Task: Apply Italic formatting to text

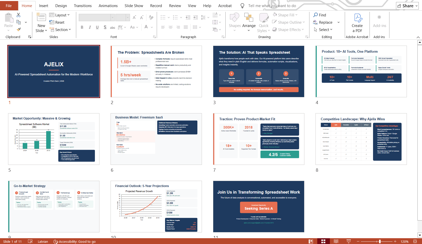Action: pyautogui.click(x=90, y=27)
